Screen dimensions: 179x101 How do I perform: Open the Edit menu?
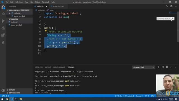pyautogui.click(x=12, y=2)
